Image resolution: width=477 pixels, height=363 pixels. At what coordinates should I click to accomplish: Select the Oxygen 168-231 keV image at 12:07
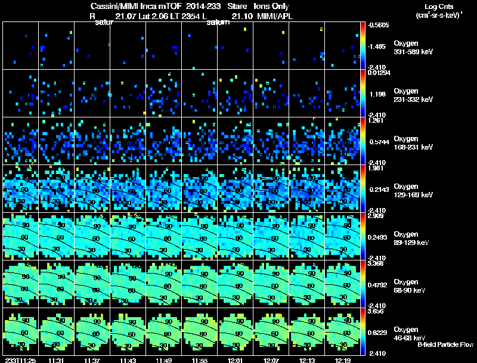click(271, 141)
